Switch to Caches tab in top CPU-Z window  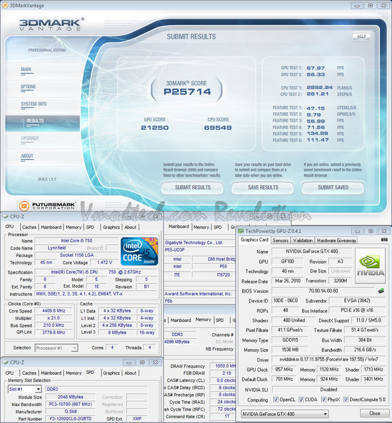tap(29, 227)
